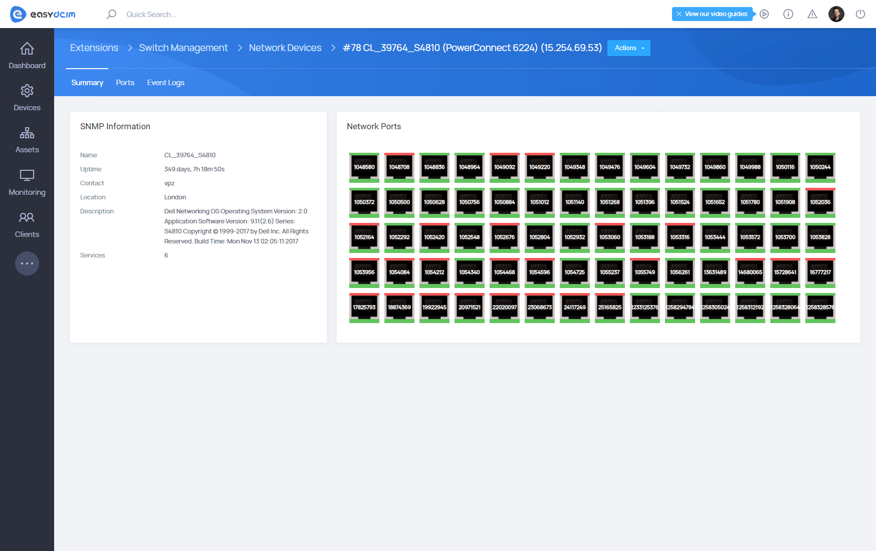The image size is (876, 551).
Task: Open the Assets hierarchy icon
Action: click(27, 133)
